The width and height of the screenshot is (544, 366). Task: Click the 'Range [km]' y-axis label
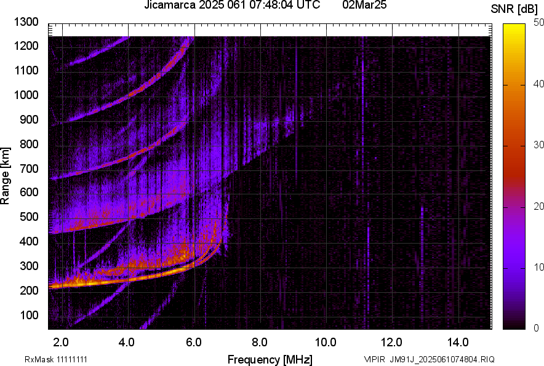tap(6, 177)
